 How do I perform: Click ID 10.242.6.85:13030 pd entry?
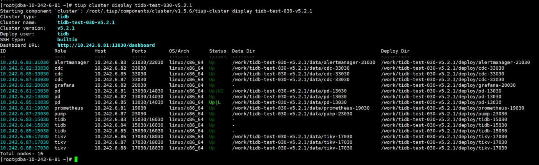(24, 102)
